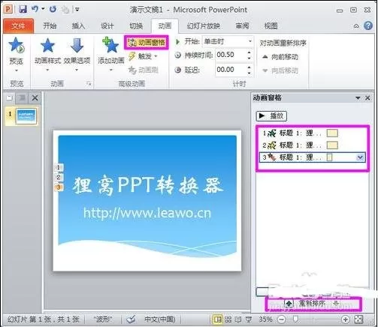Image resolution: width=378 pixels, height=327 pixels.
Task: Click the 添加动画 green plus star icon
Action: pos(110,45)
